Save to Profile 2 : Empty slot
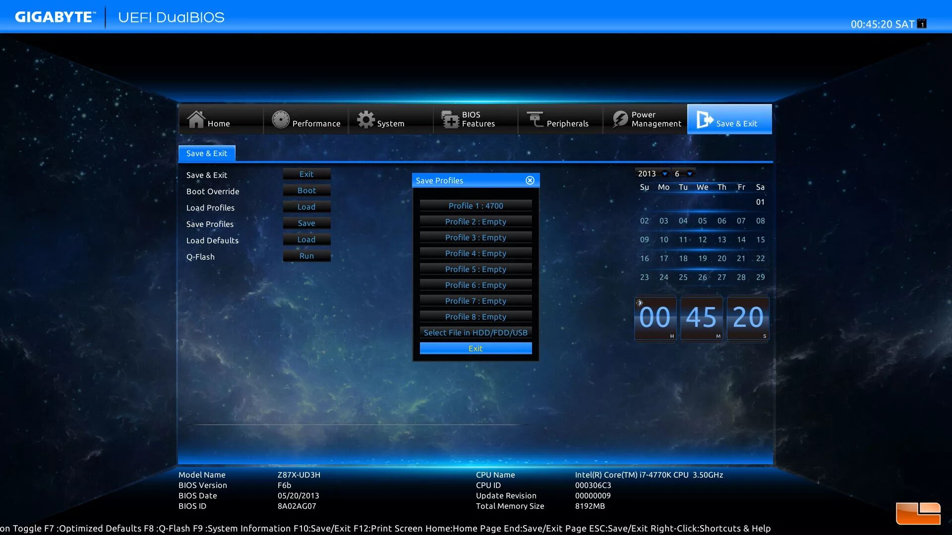Viewport: 952px width, 535px height. 476,221
